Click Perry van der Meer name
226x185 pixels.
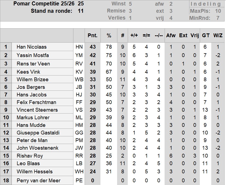click(x=38, y=181)
